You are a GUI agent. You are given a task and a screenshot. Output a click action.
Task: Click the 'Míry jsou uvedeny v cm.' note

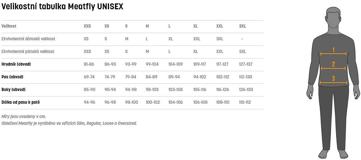coord(24,117)
